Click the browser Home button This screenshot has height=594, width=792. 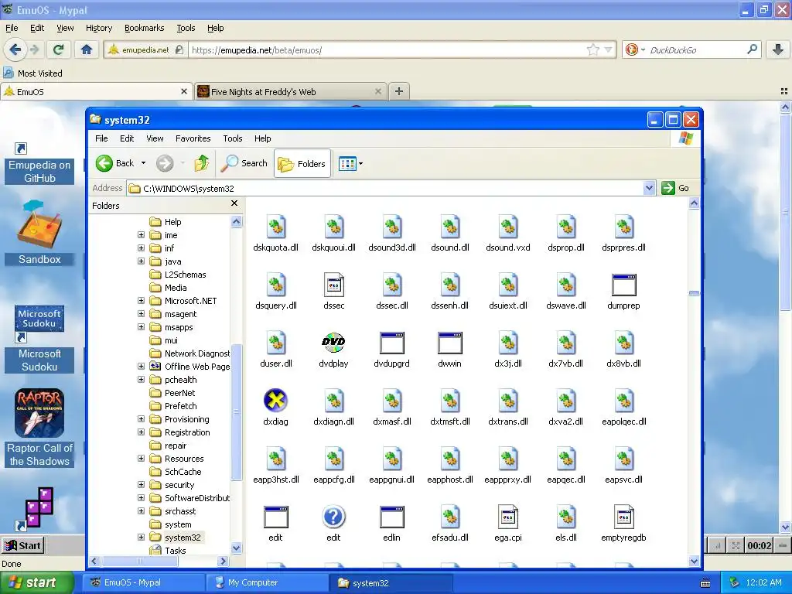tap(87, 49)
